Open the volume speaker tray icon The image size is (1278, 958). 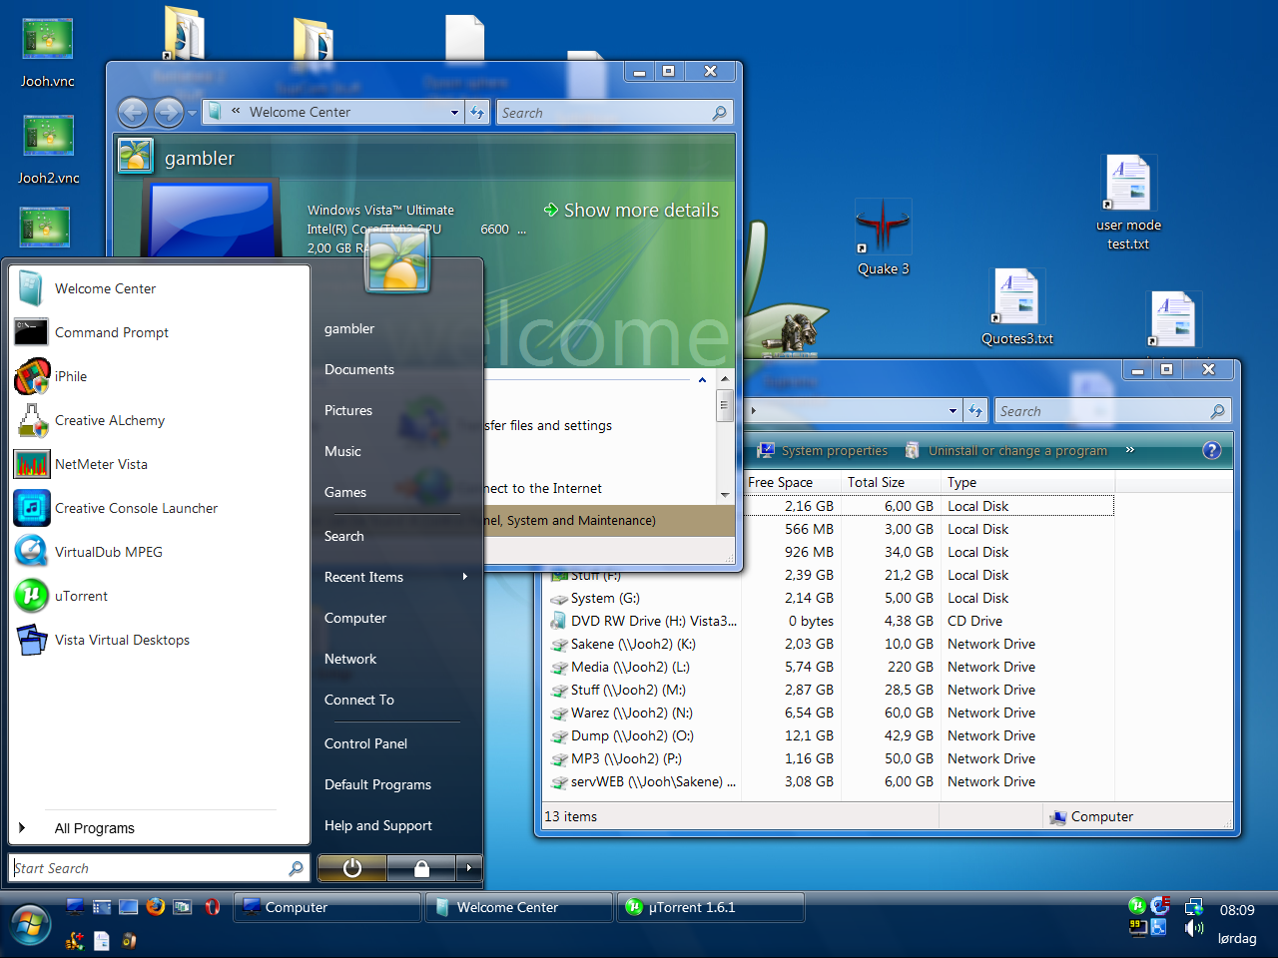tap(1193, 928)
